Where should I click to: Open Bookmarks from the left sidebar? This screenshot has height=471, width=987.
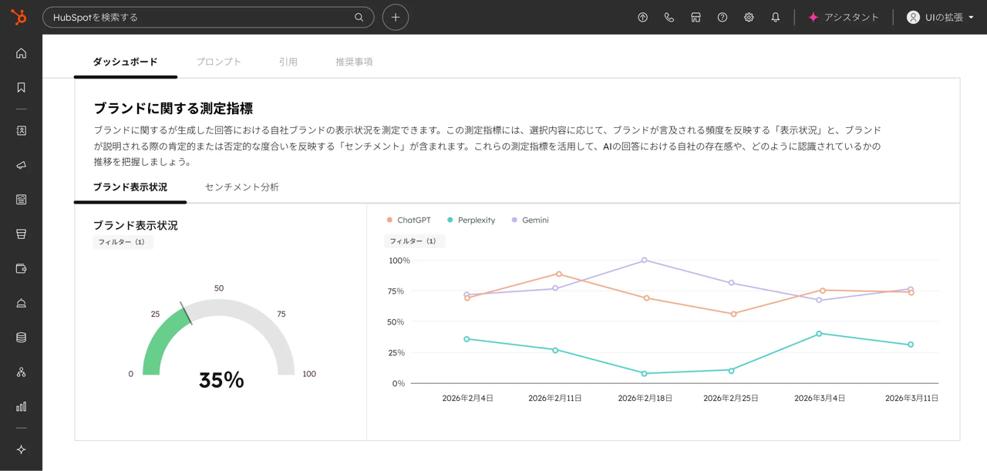(x=21, y=87)
